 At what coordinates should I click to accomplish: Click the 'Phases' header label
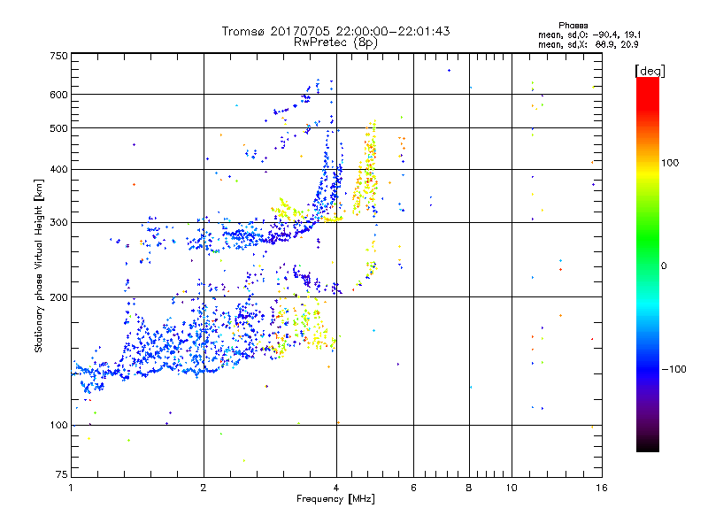pyautogui.click(x=573, y=26)
